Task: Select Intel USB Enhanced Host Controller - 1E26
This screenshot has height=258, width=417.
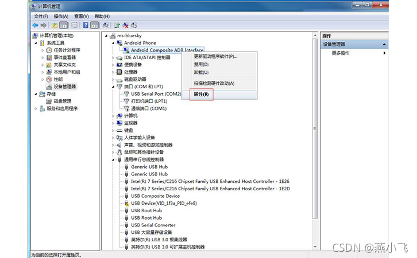Action: [x=210, y=181]
